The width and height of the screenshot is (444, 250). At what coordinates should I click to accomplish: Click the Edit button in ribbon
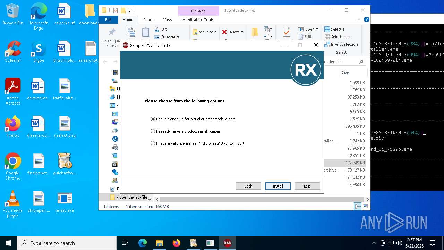coord(305,37)
